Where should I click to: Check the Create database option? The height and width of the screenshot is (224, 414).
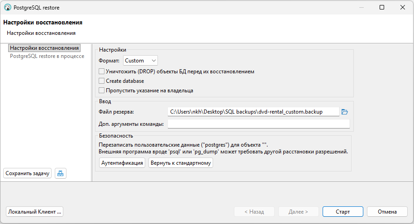(101, 81)
